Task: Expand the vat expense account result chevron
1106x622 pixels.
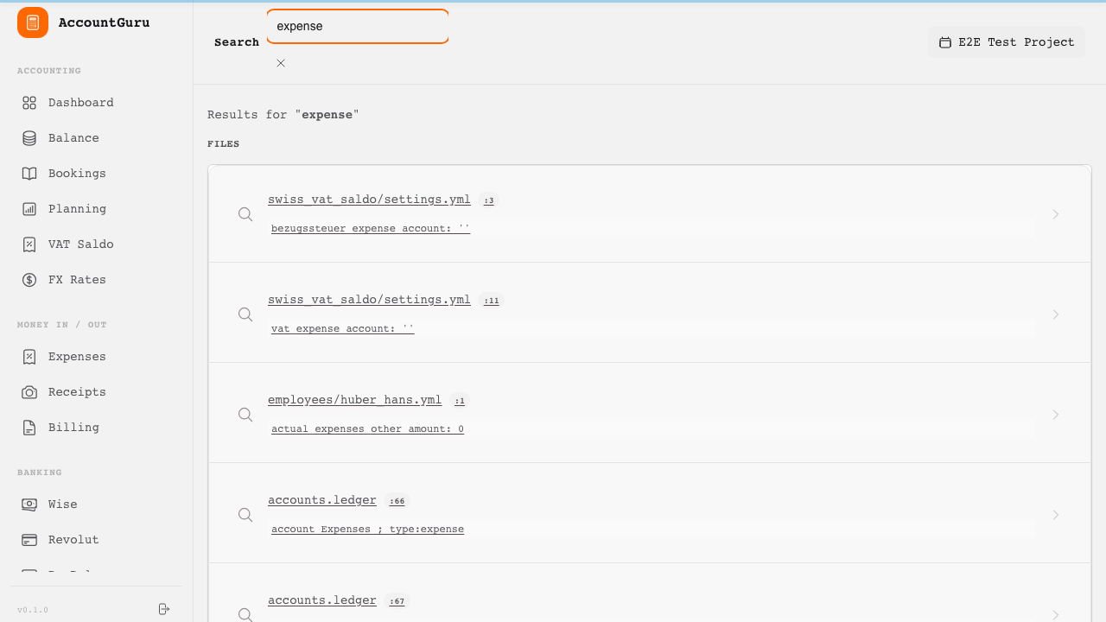Action: tap(1055, 314)
